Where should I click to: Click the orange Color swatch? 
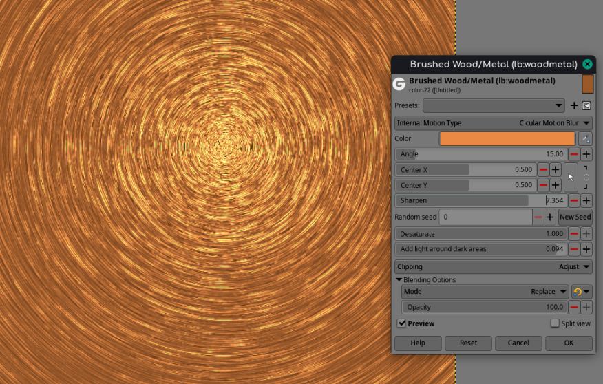(x=507, y=139)
